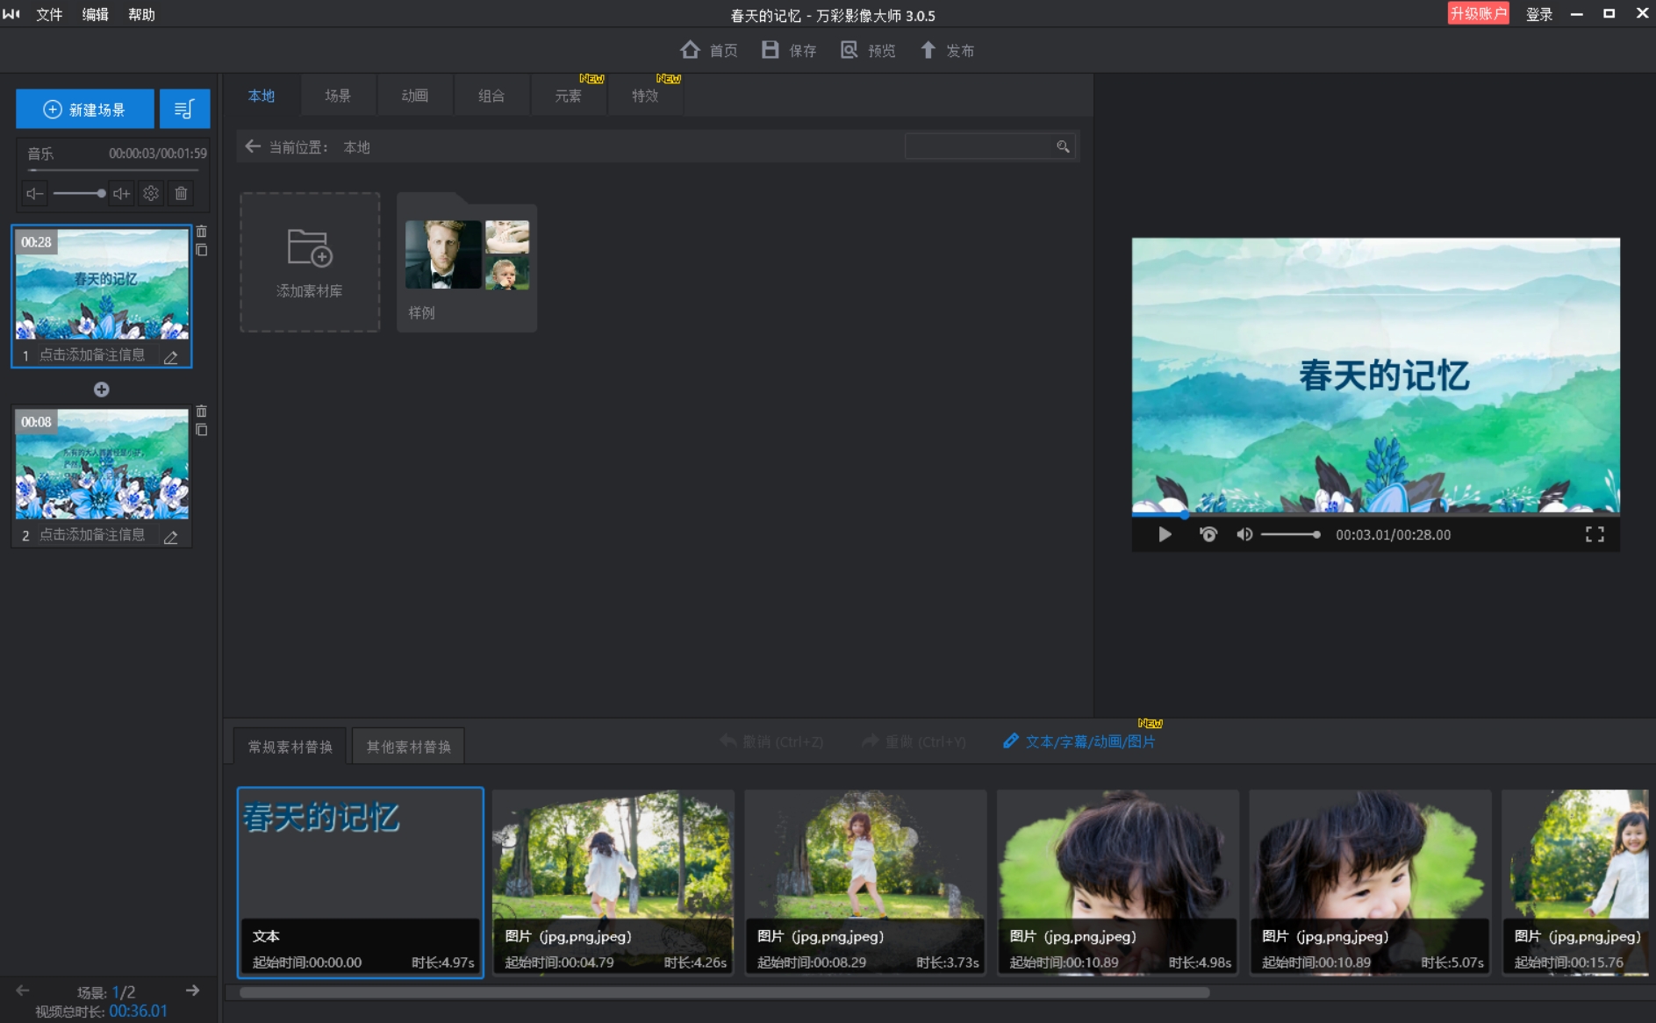
Task: Delete scene 2 with trash icon
Action: (x=202, y=411)
